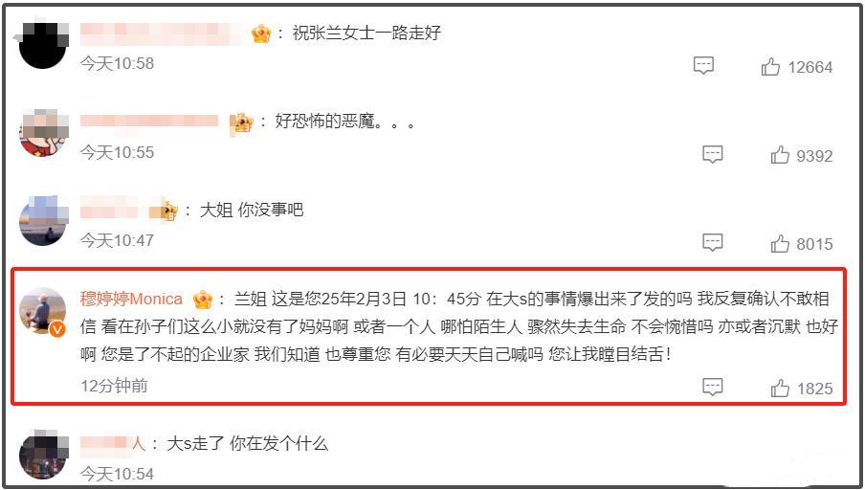Like the 好恐怖的恶魔 comment

click(780, 155)
